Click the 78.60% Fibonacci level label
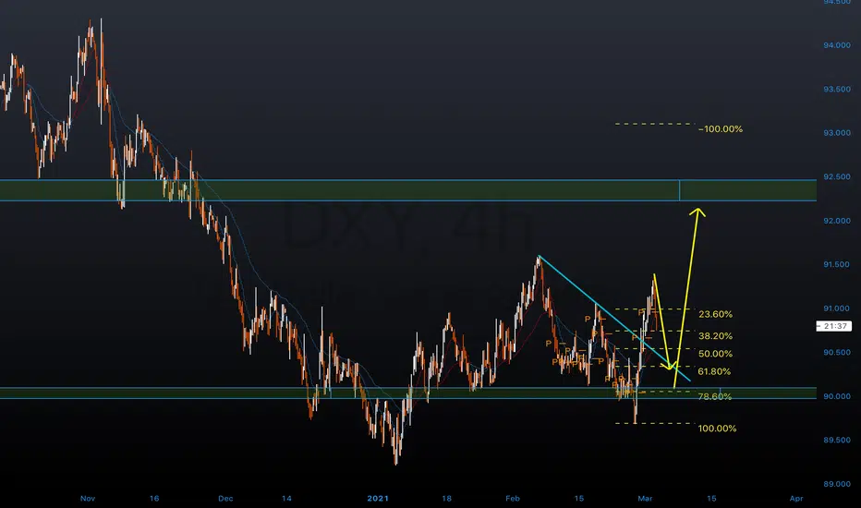 point(715,396)
